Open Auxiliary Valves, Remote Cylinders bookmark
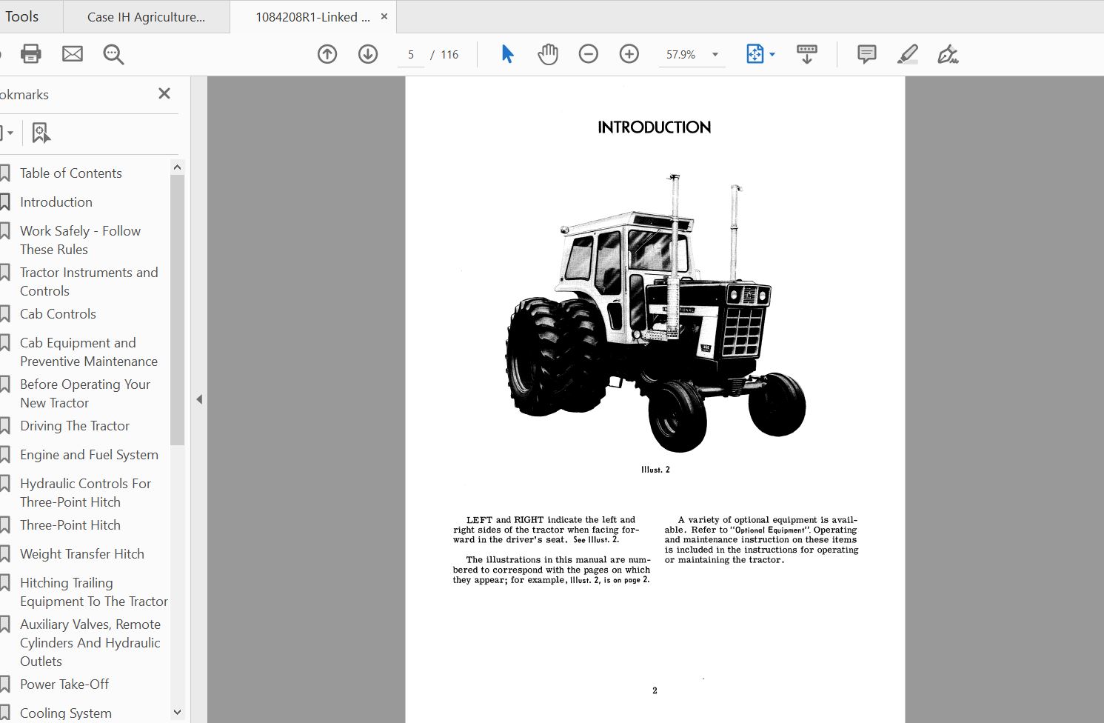 [x=90, y=643]
